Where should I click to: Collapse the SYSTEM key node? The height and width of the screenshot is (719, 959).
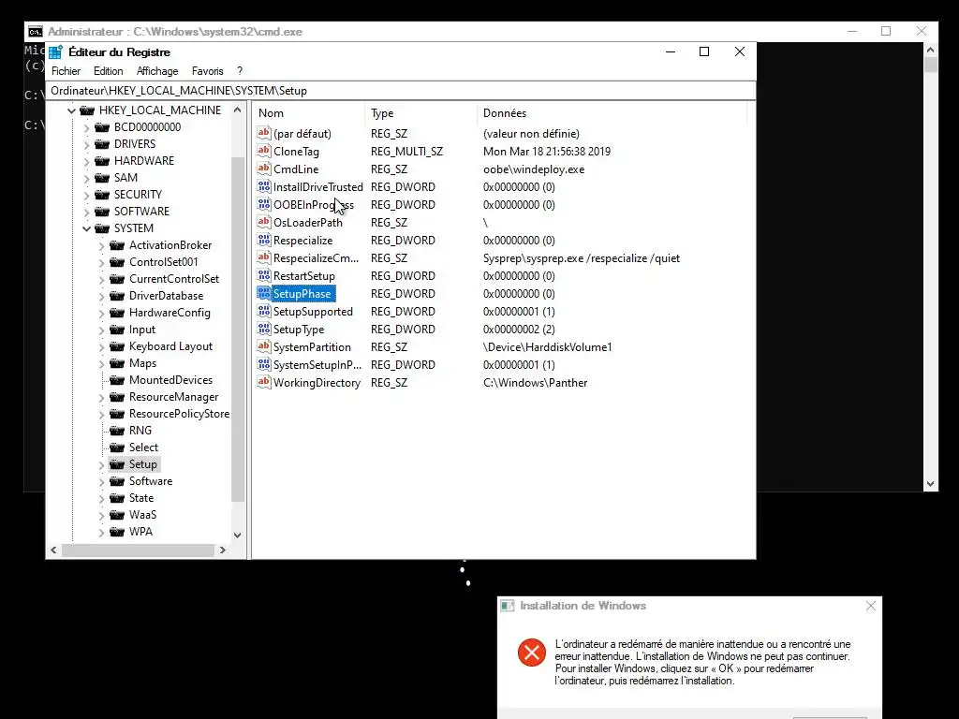coord(86,228)
